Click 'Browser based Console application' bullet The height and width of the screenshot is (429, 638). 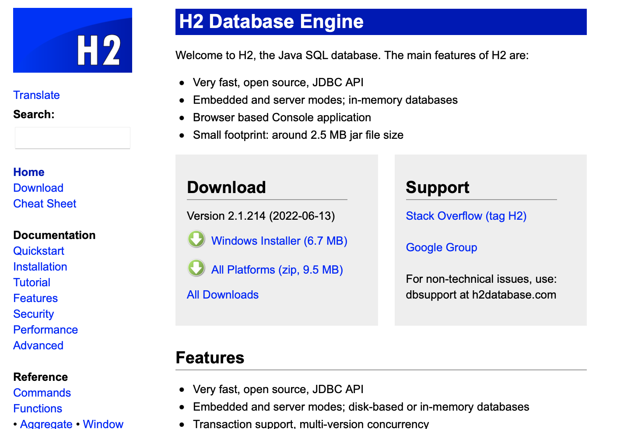282,117
